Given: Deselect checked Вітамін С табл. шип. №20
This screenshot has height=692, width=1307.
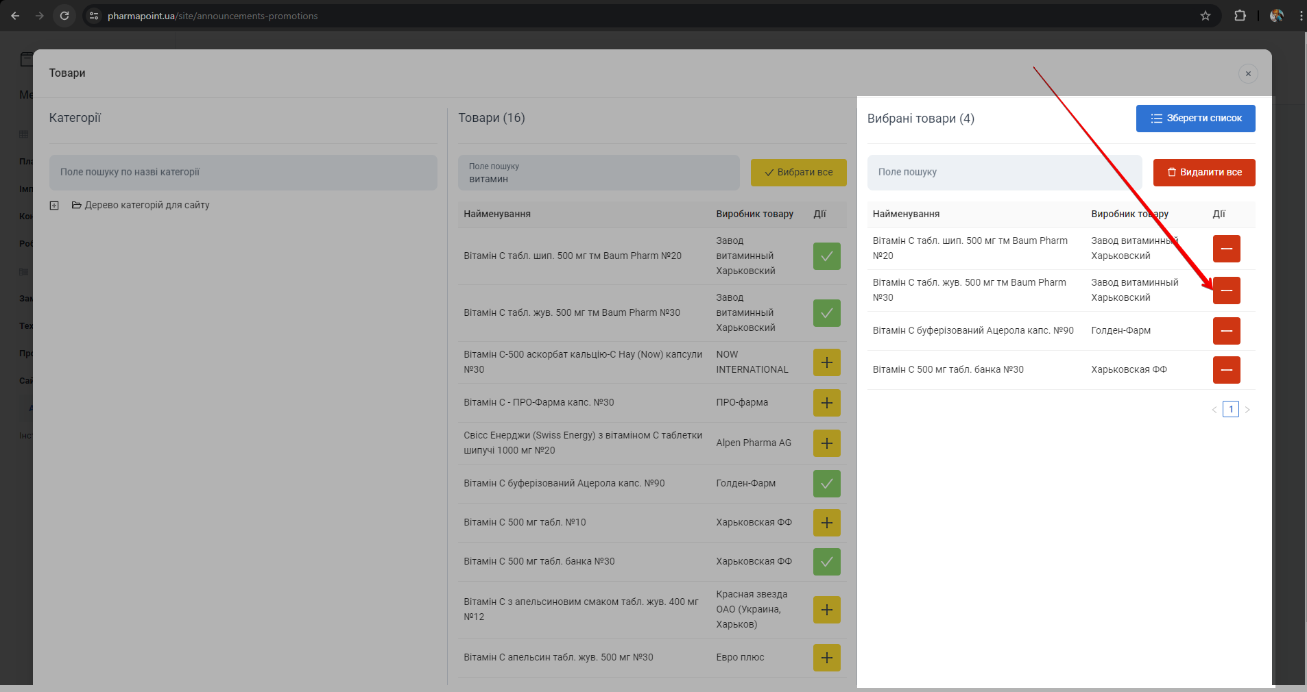Looking at the screenshot, I should click(826, 256).
